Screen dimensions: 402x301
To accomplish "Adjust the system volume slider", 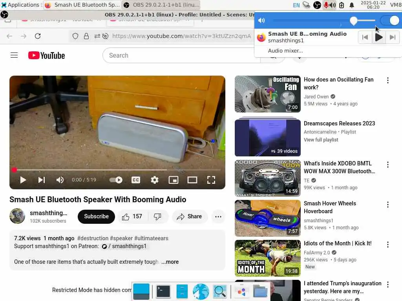I will coord(324,20).
